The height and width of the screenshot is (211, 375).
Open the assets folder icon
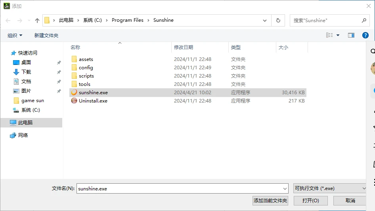(x=74, y=59)
